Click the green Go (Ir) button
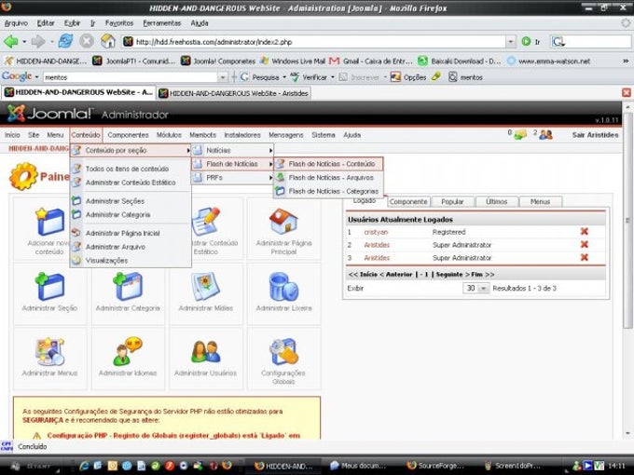 (x=531, y=42)
